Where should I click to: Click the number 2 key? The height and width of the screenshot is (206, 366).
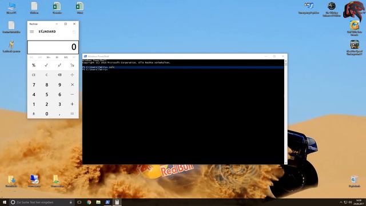46,104
